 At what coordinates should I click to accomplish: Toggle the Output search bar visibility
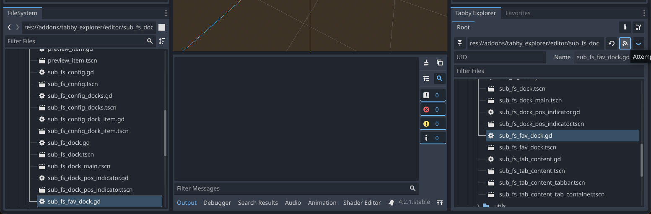[439, 78]
